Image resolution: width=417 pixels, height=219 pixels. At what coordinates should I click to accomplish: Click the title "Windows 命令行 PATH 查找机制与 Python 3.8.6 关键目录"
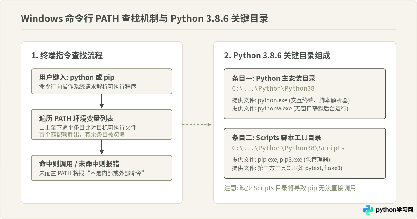point(144,18)
